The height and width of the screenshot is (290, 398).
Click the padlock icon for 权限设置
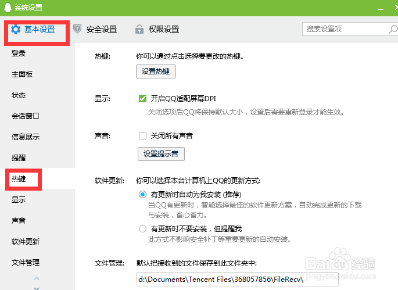pos(139,29)
